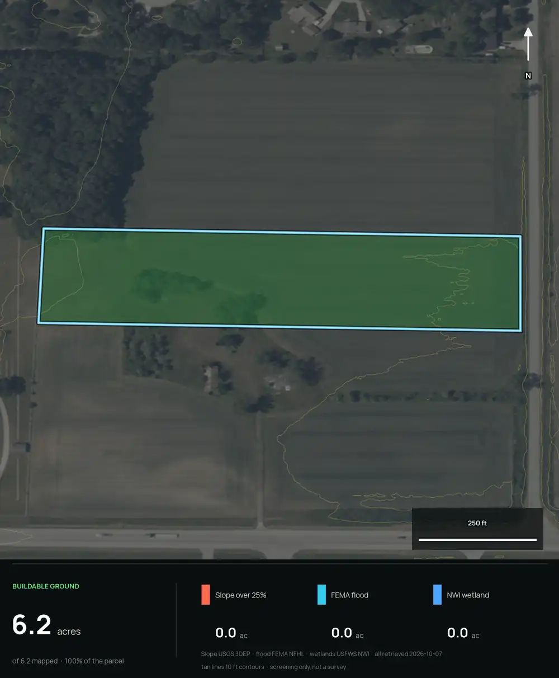The image size is (559, 678).
Task: Click the data sources line starting 'Slope USGS 3DEP'
Action: click(321, 654)
